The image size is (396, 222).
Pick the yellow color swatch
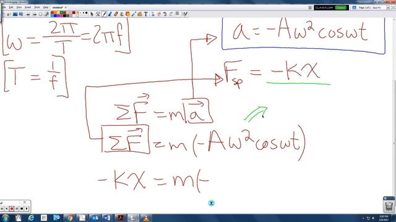pyautogui.click(x=58, y=12)
